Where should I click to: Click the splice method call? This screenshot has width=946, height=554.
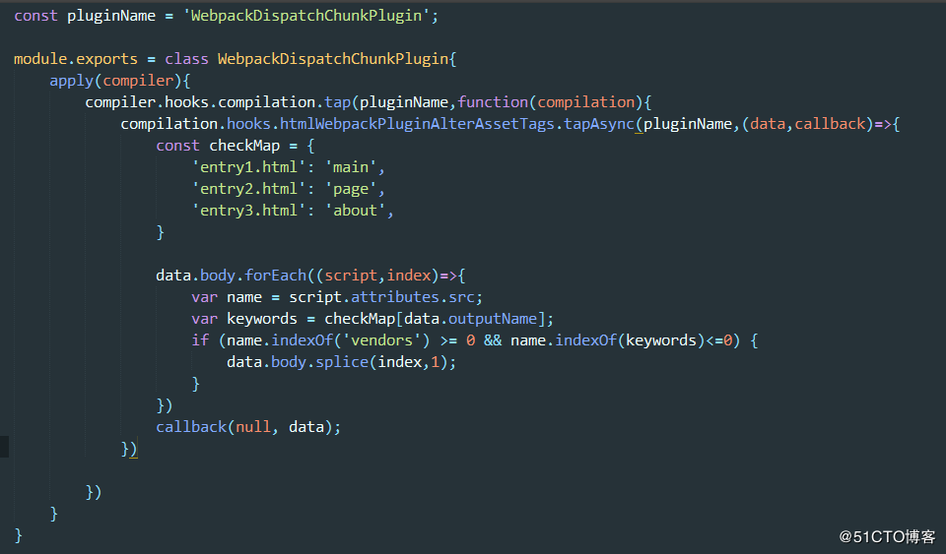click(x=342, y=362)
